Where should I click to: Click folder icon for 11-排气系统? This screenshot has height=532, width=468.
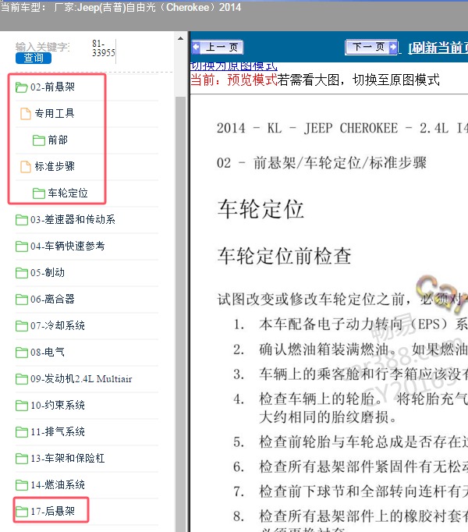22,432
